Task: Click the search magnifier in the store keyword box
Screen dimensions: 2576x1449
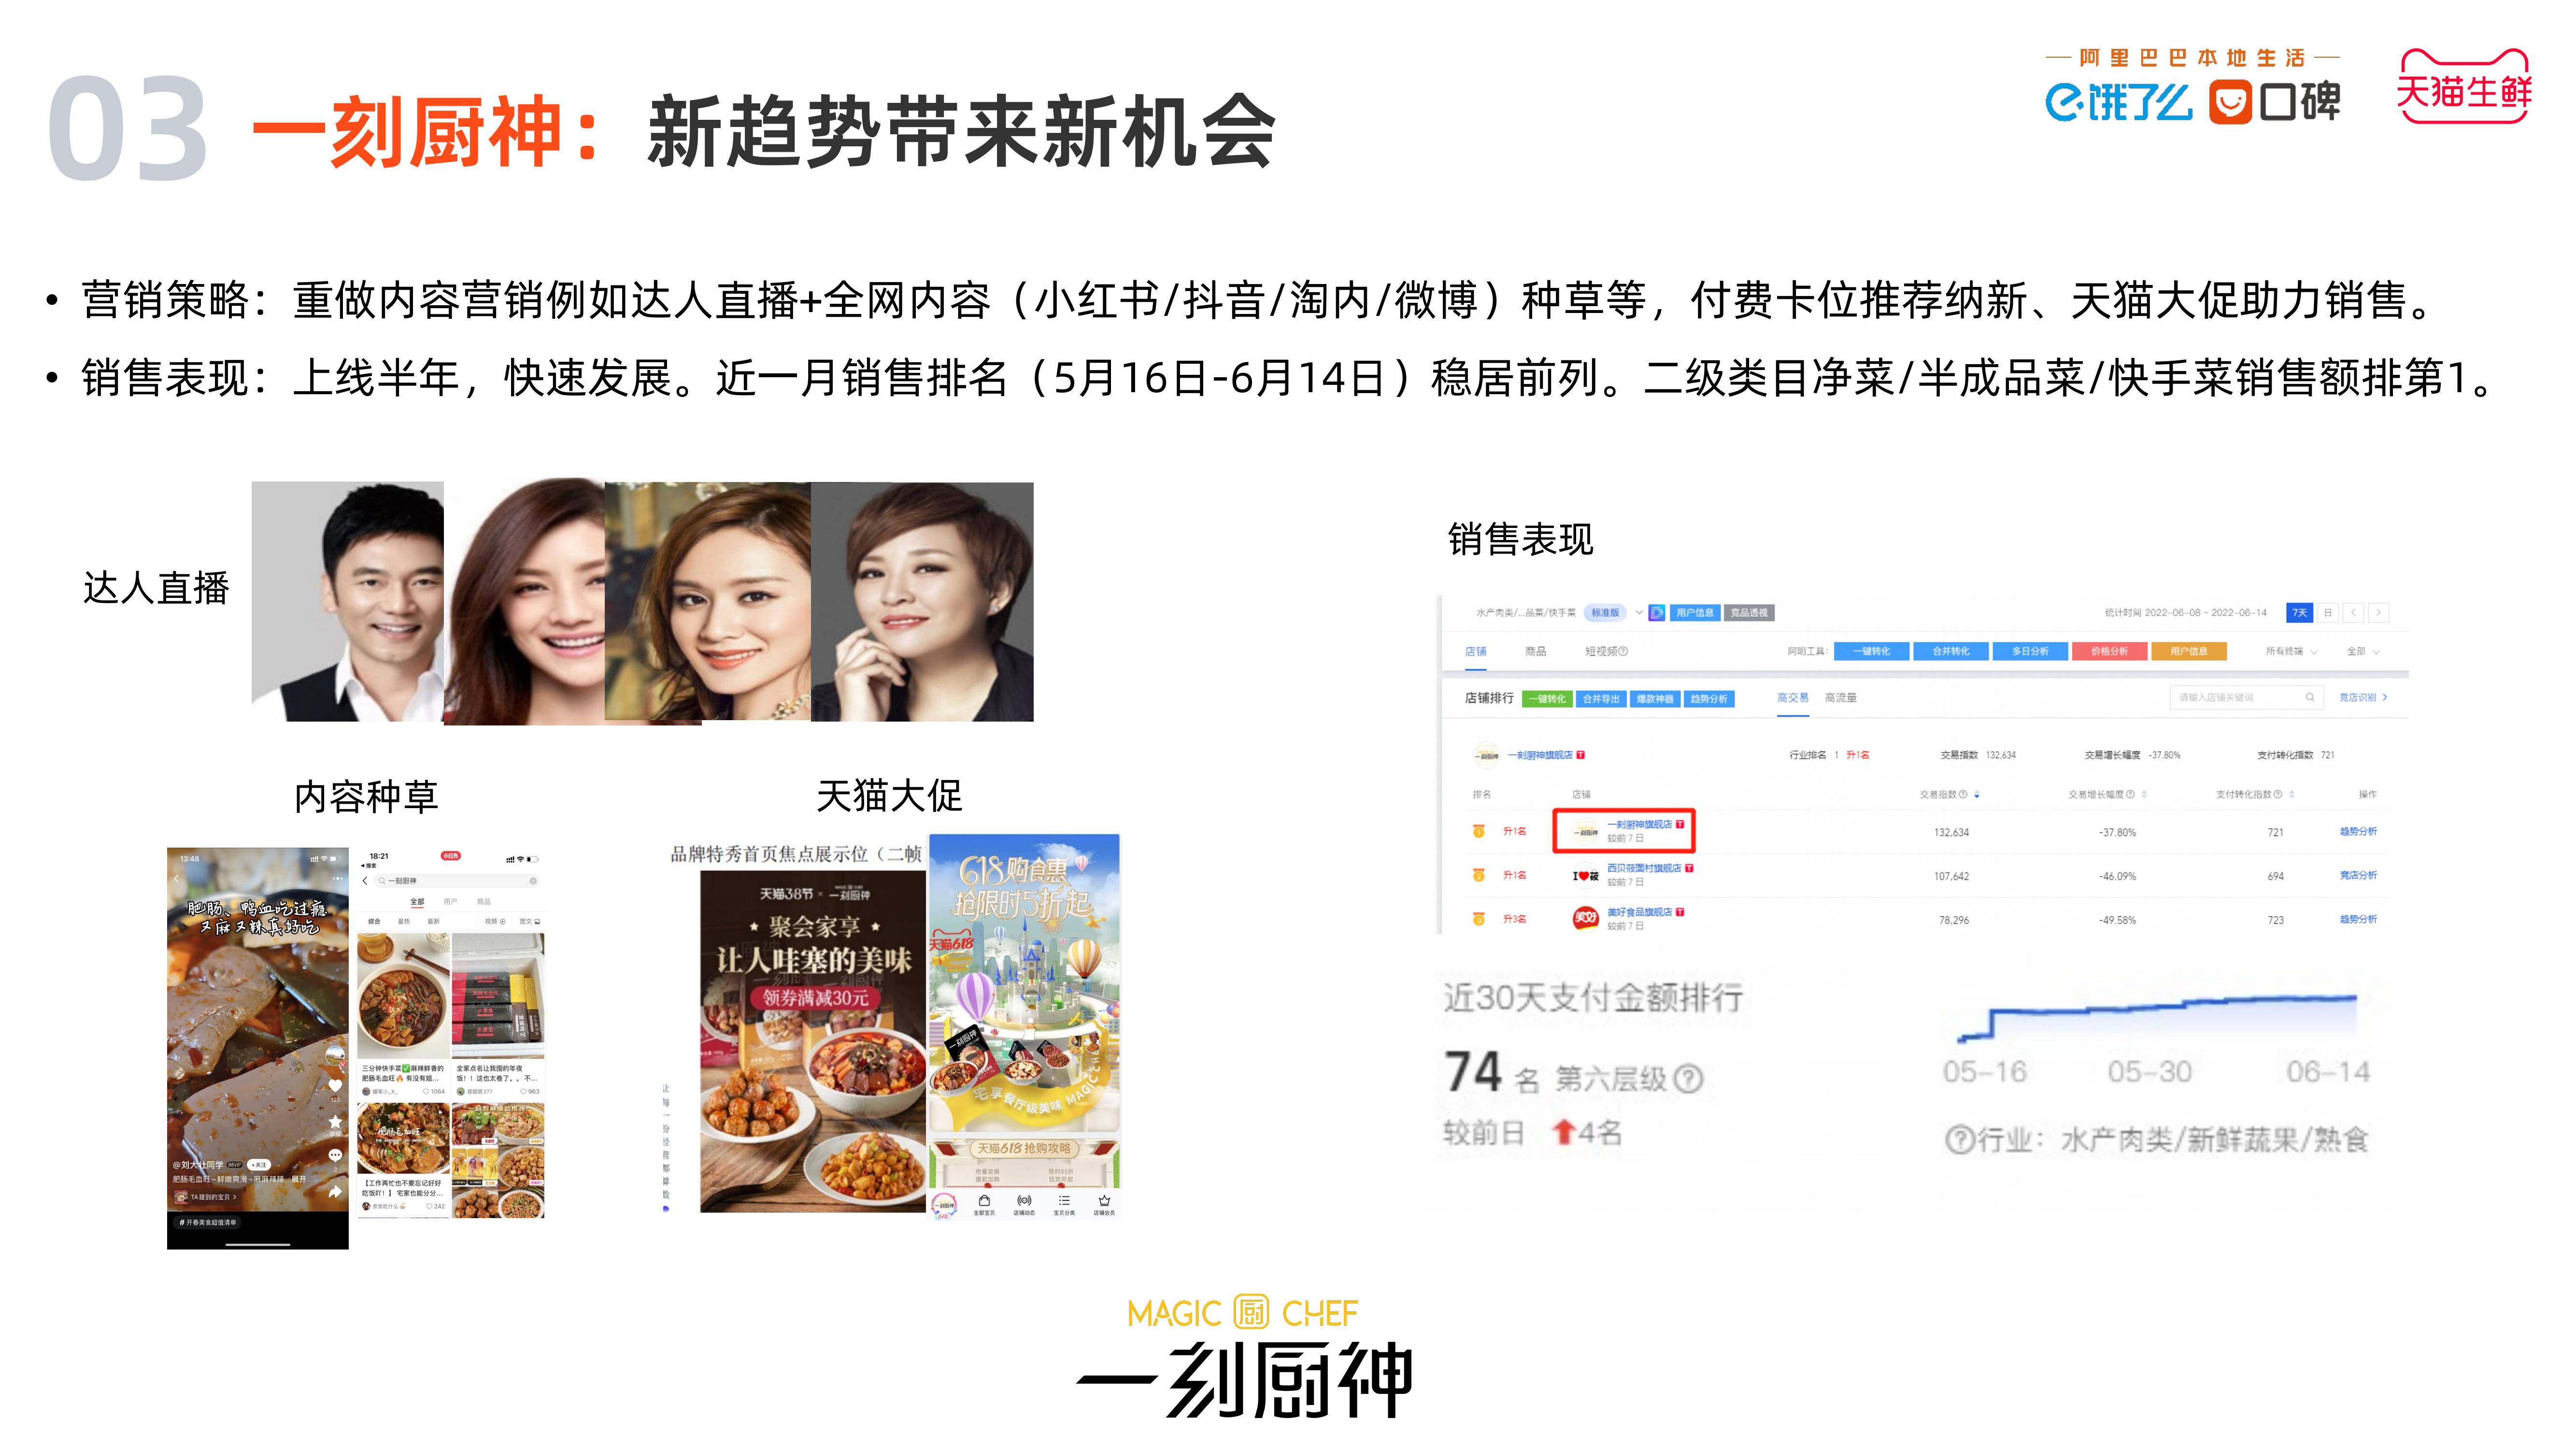Action: click(2310, 697)
